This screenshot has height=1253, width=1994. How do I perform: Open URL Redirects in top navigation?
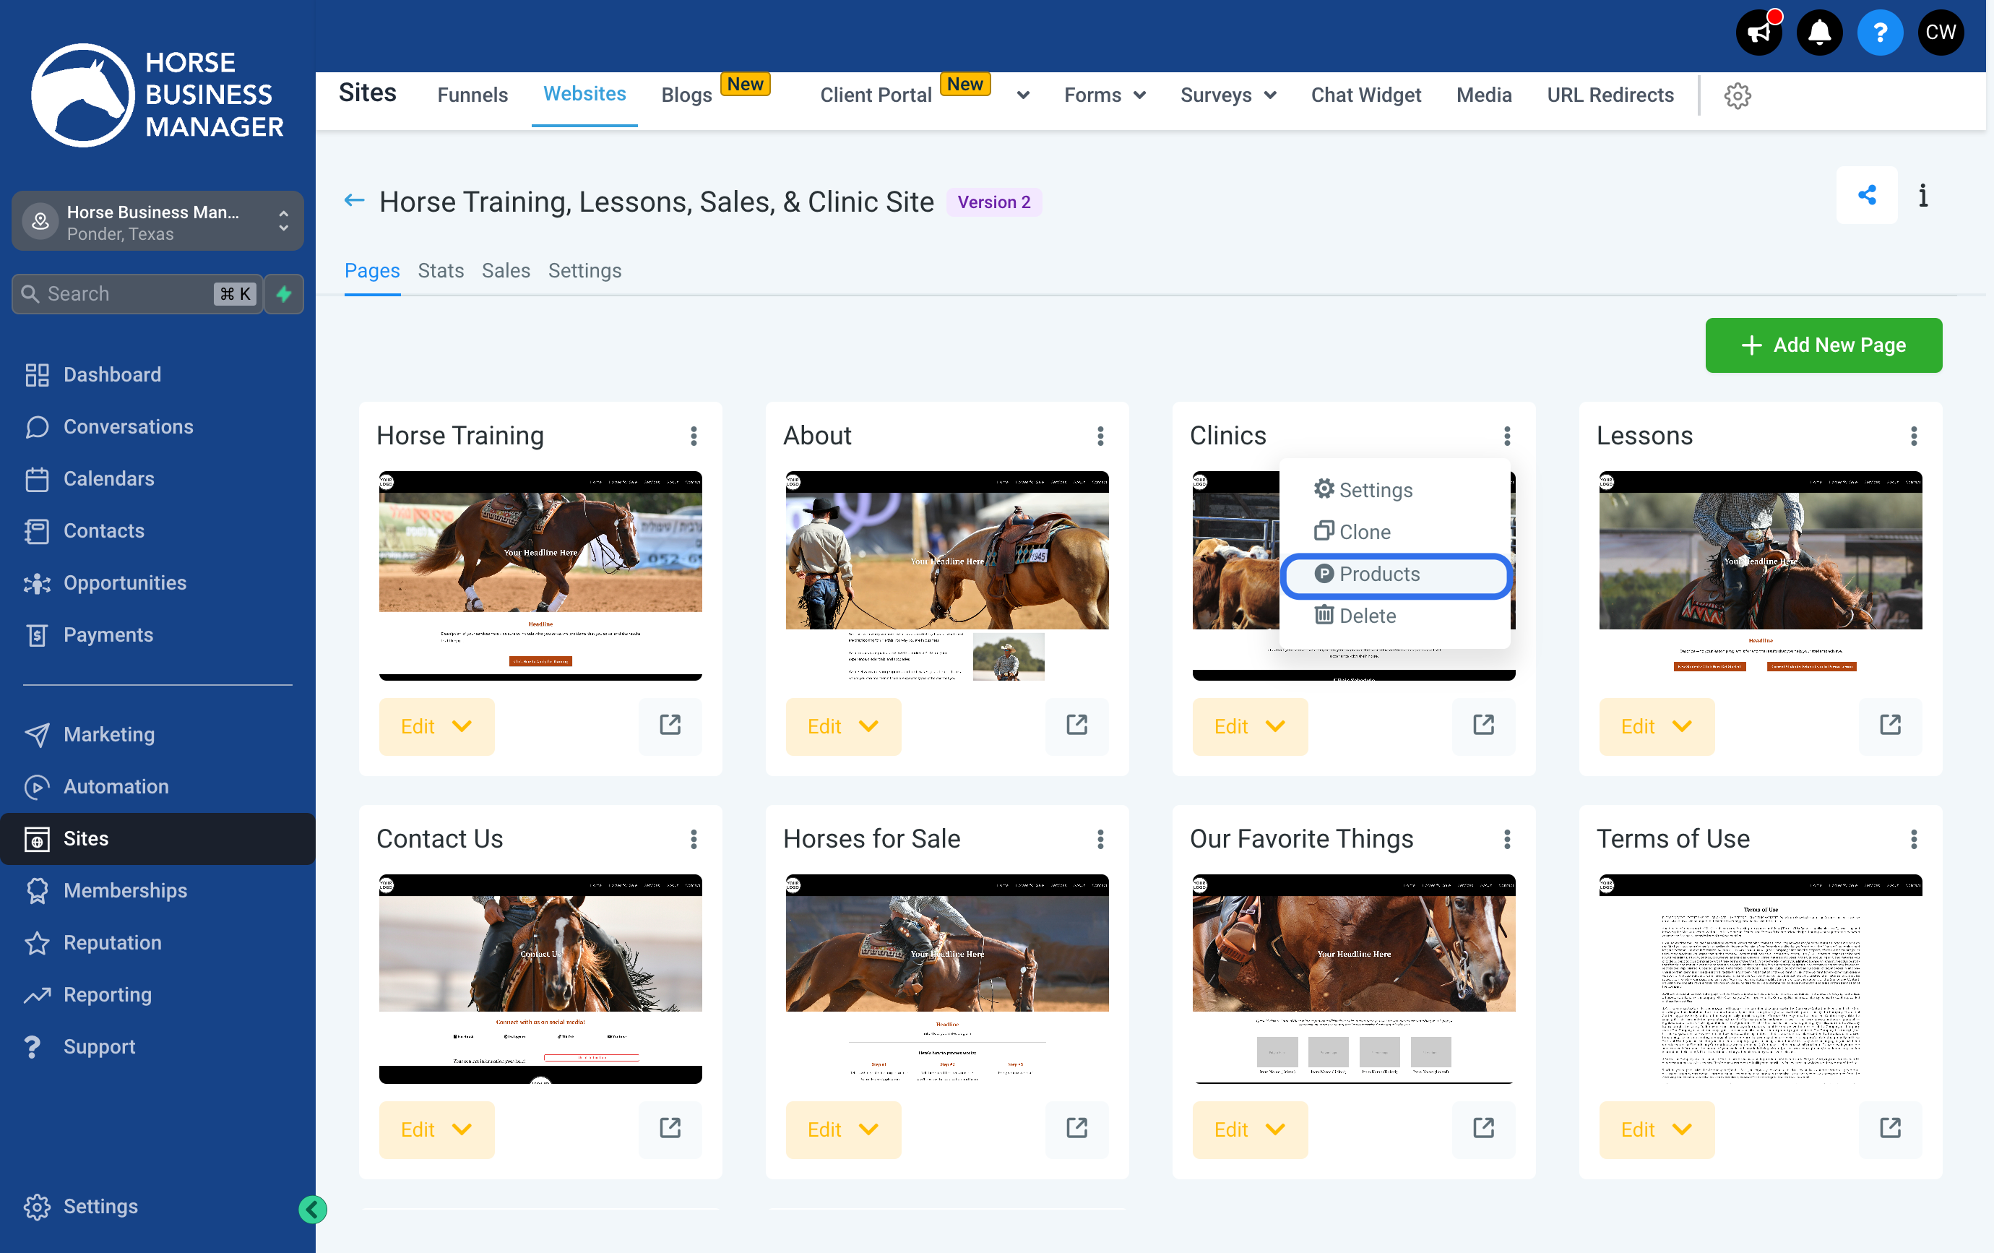1610,95
